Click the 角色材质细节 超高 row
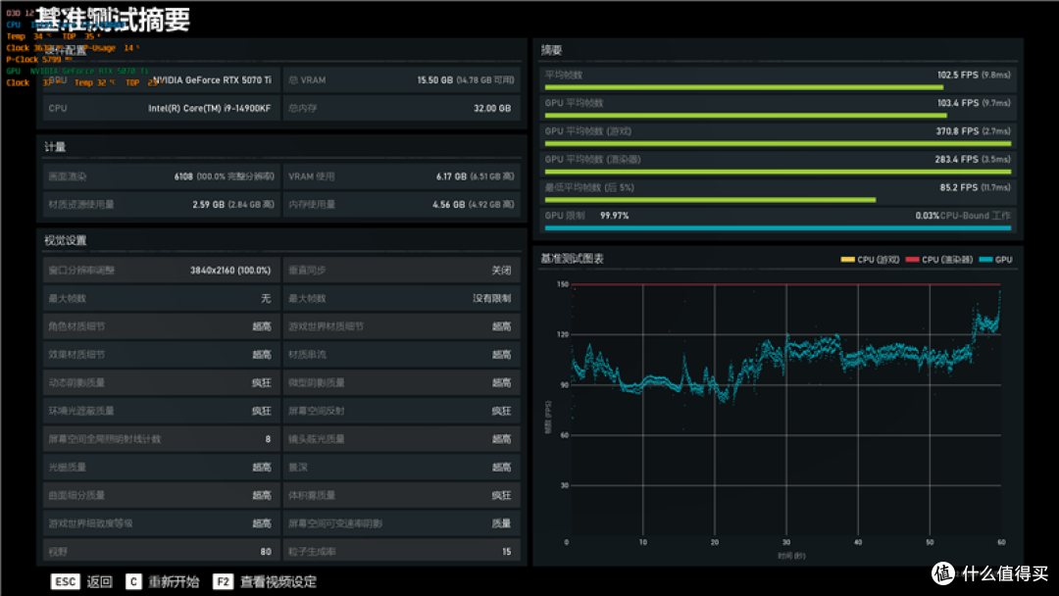Image resolution: width=1059 pixels, height=596 pixels. click(x=161, y=326)
